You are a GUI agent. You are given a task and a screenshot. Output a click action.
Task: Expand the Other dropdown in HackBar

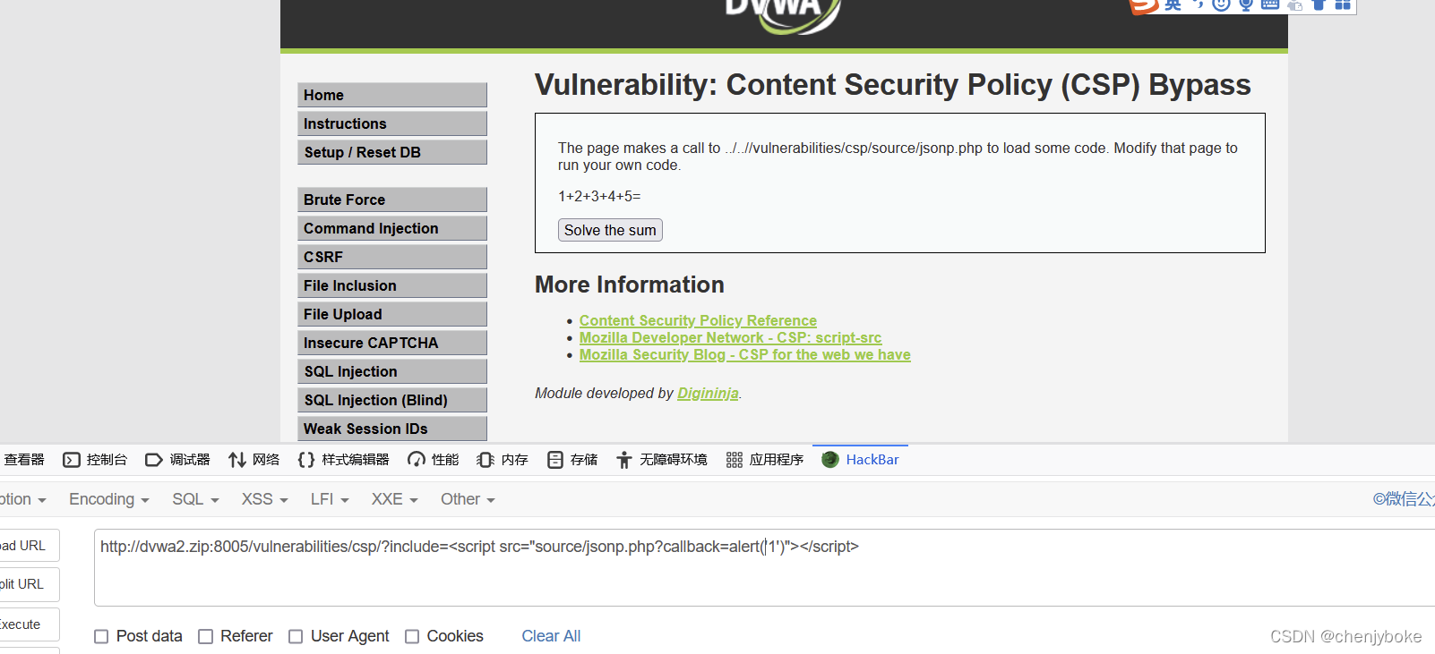pyautogui.click(x=468, y=499)
